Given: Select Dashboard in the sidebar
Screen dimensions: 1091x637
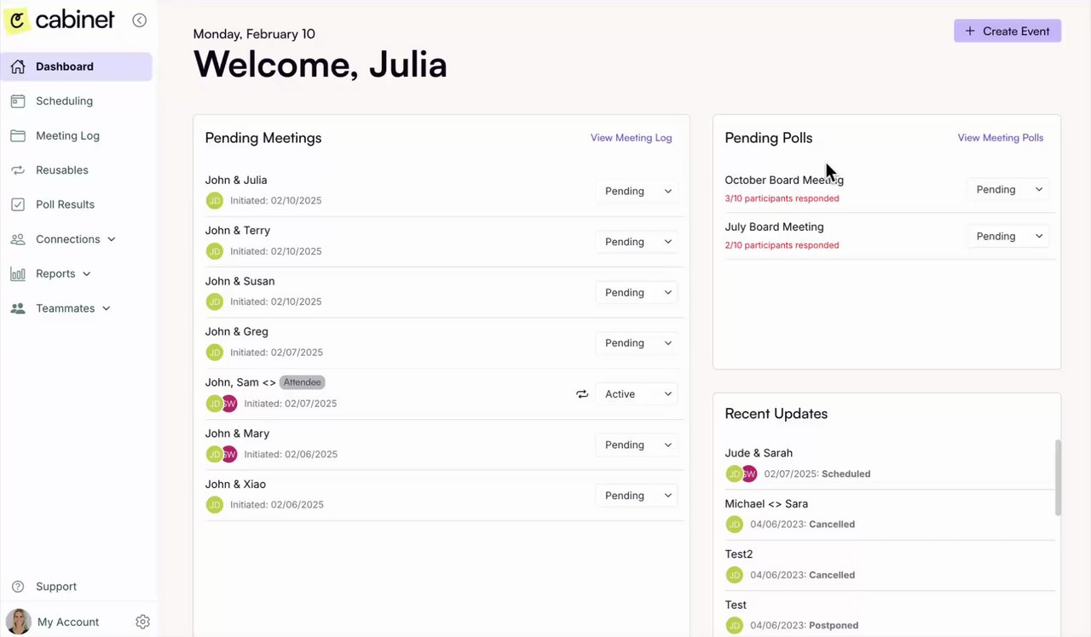Looking at the screenshot, I should pyautogui.click(x=65, y=66).
